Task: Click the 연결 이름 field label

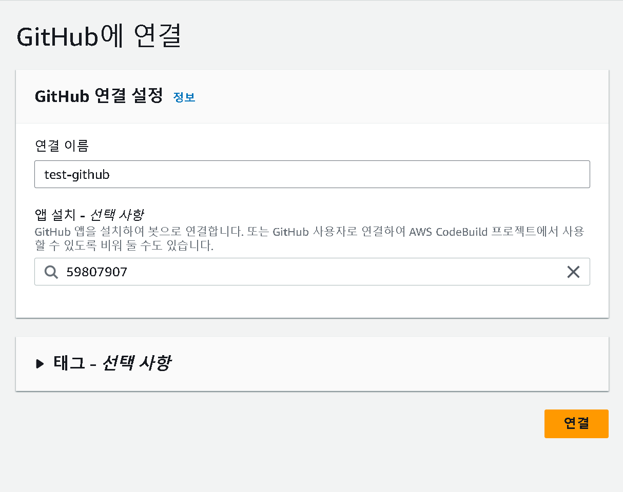Action: pos(62,146)
